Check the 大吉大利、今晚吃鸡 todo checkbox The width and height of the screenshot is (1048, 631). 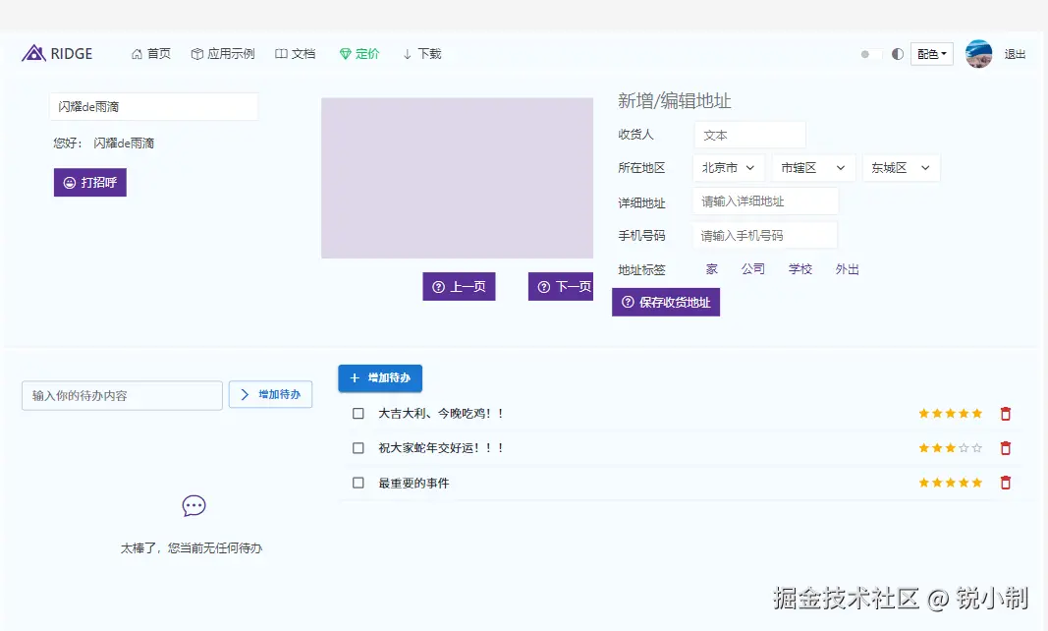pyautogui.click(x=359, y=414)
